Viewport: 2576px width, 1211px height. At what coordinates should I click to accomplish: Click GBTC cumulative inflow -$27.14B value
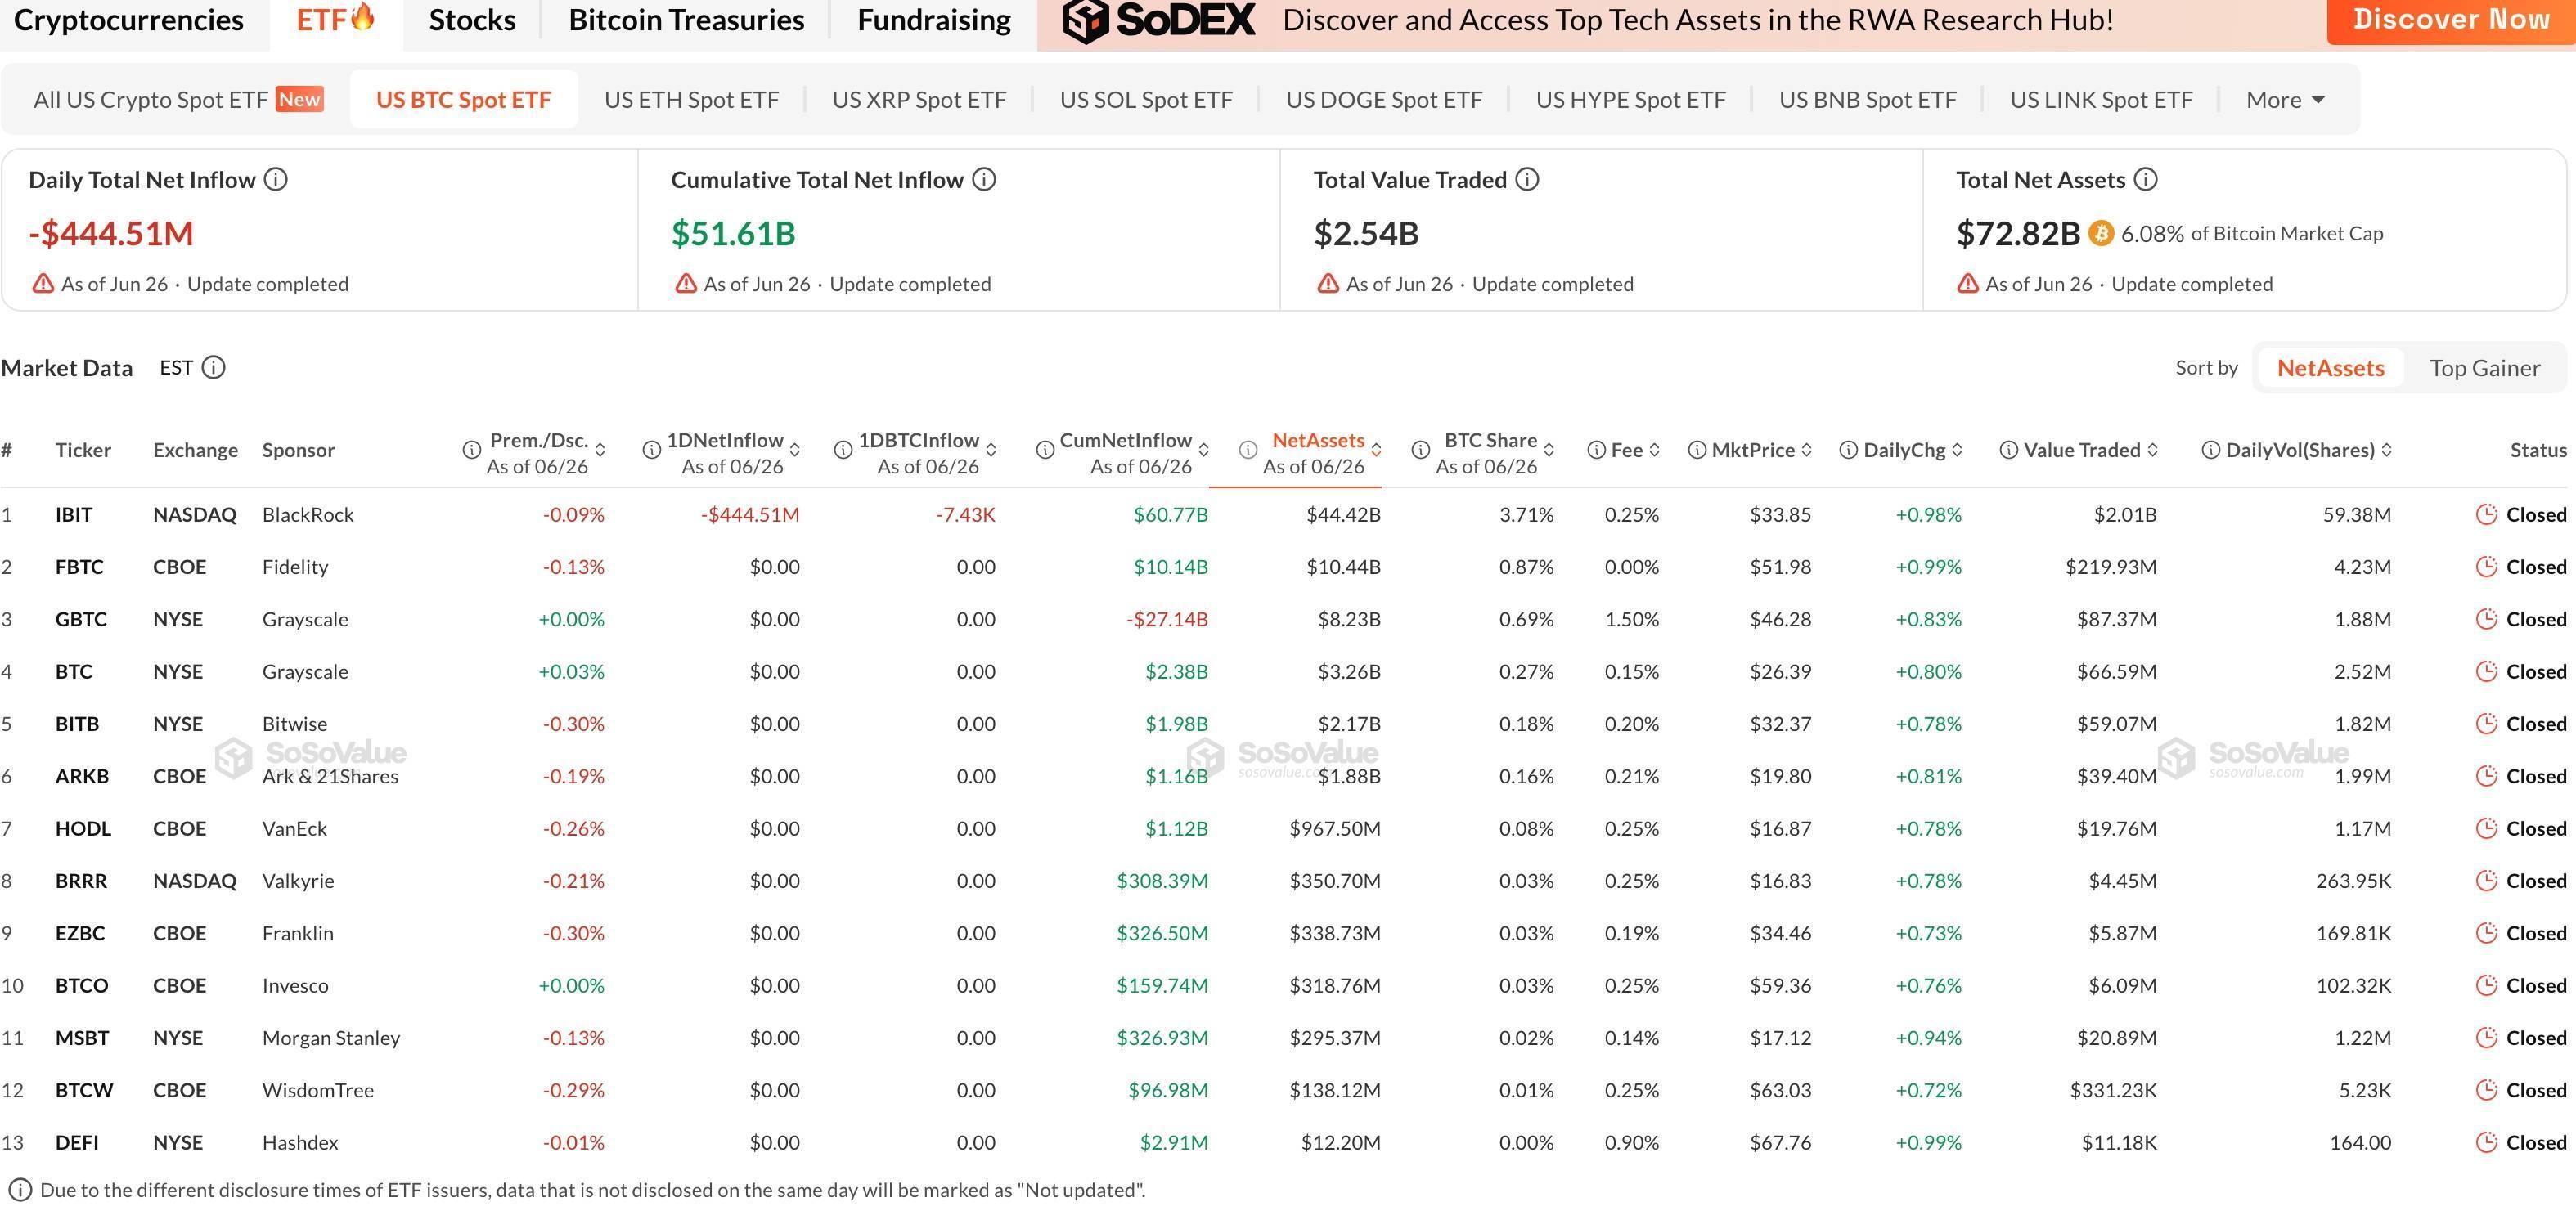(x=1167, y=620)
